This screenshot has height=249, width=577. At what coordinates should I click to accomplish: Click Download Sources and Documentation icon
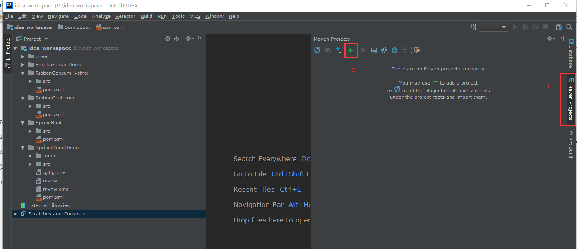(338, 50)
